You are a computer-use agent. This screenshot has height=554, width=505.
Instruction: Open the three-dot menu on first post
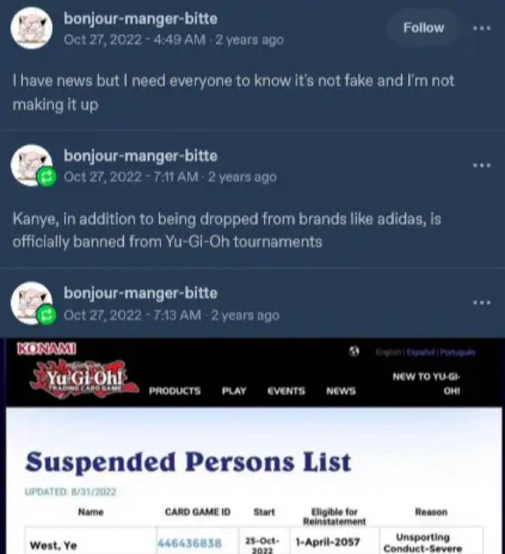pos(481,28)
